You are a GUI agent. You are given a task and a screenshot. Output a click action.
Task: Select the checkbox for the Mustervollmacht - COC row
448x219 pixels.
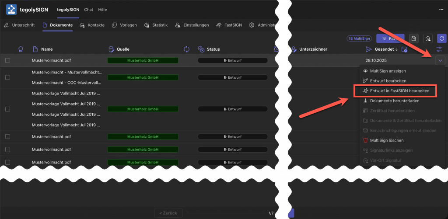tap(7, 77)
